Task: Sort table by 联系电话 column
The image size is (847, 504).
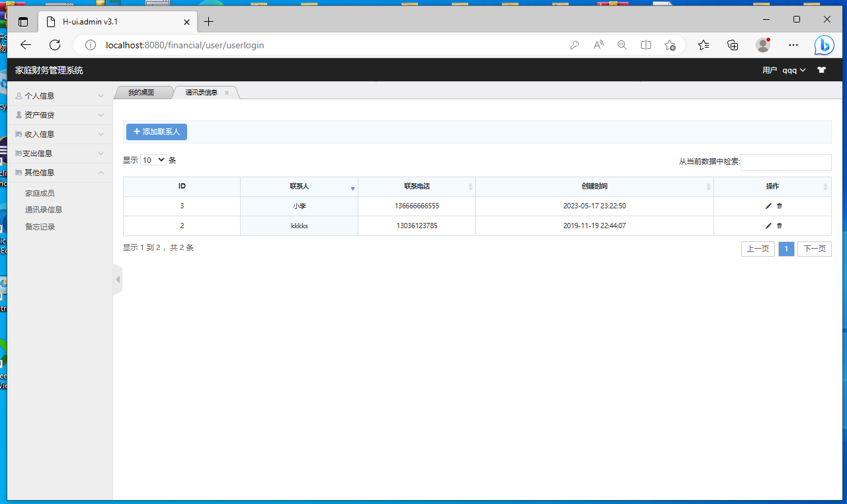Action: click(x=417, y=187)
